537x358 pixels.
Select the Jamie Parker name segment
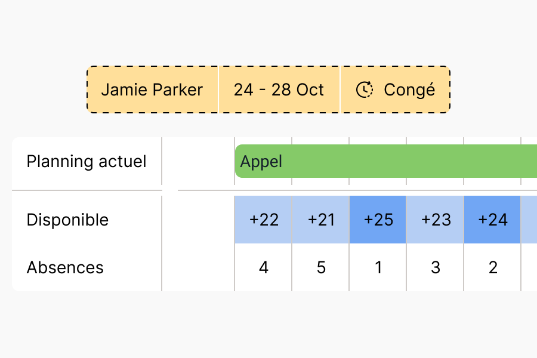tap(152, 89)
